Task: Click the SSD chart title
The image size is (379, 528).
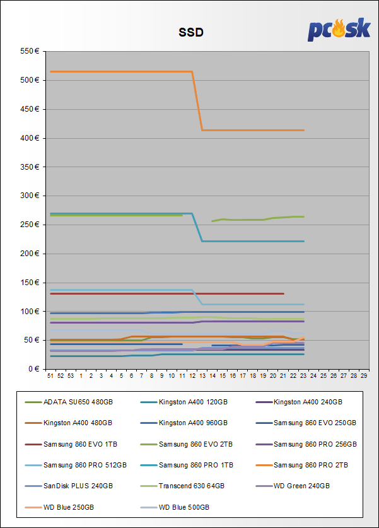Action: (x=191, y=32)
